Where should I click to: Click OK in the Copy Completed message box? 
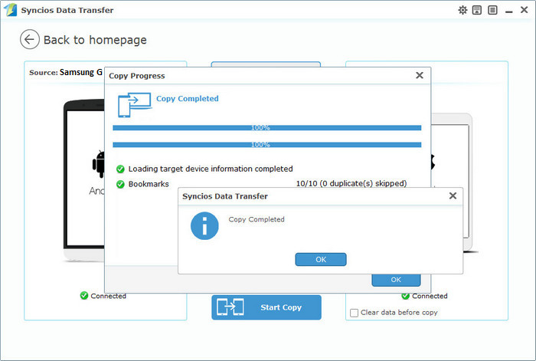(321, 259)
